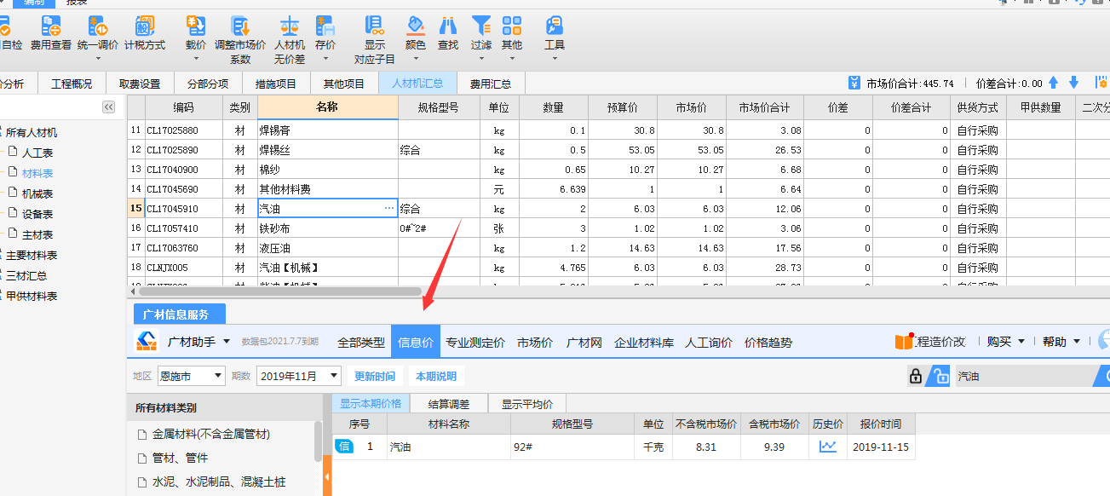Switch to 显示平均价 sub-tab
This screenshot has width=1110, height=496.
(x=526, y=404)
